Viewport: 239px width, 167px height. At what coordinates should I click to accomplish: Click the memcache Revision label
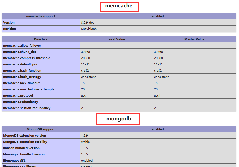pyautogui.click(x=9, y=29)
